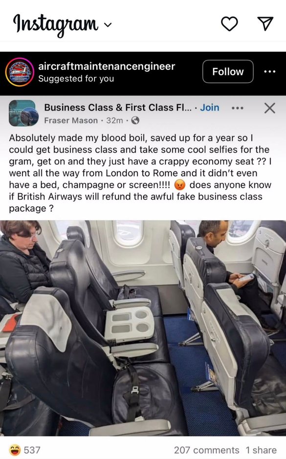Viewport: 286px width, 459px height.
Task: Open the aircraftmaintenancengineer username link
Action: point(107,66)
